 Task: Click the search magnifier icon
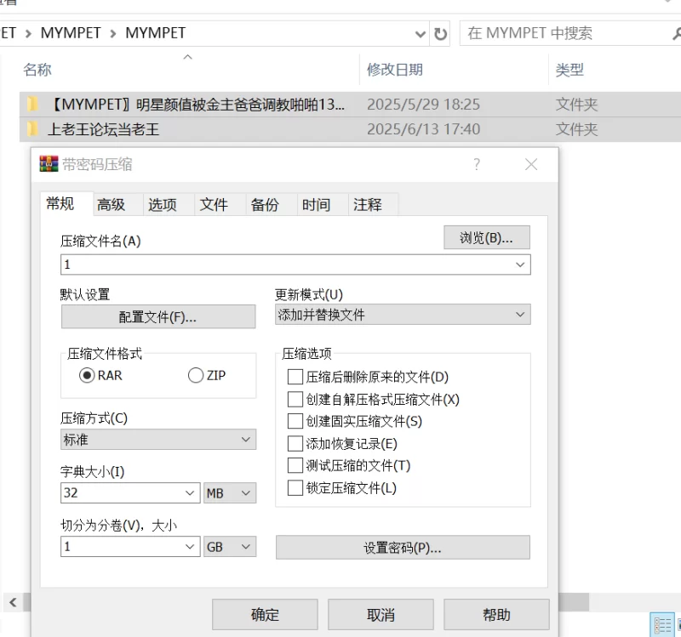click(677, 33)
